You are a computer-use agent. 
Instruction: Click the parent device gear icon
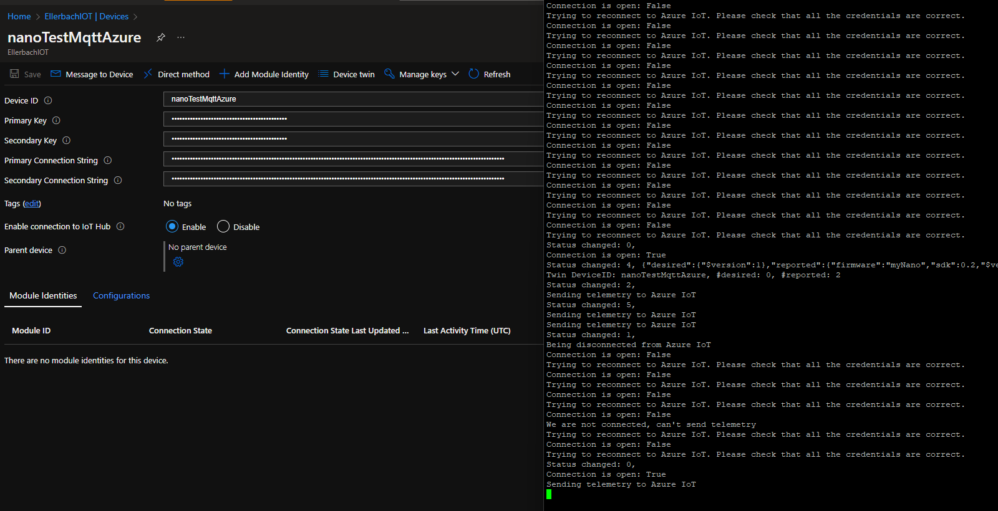click(178, 262)
